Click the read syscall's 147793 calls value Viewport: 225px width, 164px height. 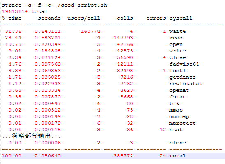[123, 38]
